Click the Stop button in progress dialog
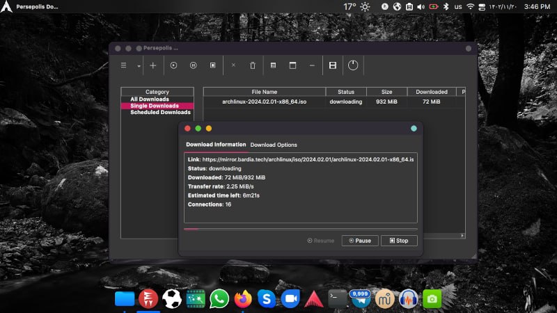The width and height of the screenshot is (557, 313). tap(399, 241)
